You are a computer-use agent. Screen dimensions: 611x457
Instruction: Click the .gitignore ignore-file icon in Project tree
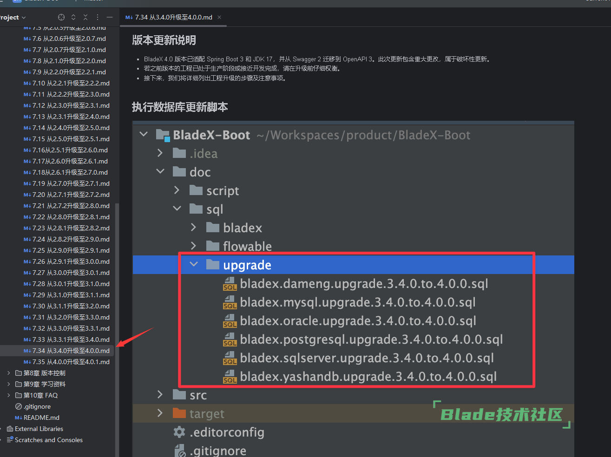19,406
